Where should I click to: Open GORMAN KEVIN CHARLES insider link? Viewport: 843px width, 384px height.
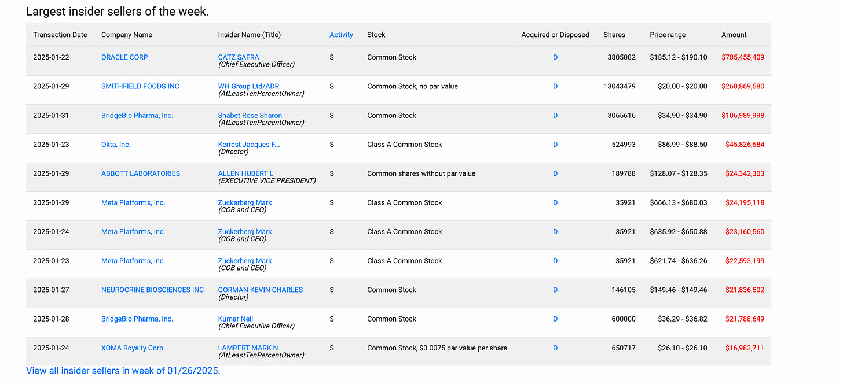[261, 290]
